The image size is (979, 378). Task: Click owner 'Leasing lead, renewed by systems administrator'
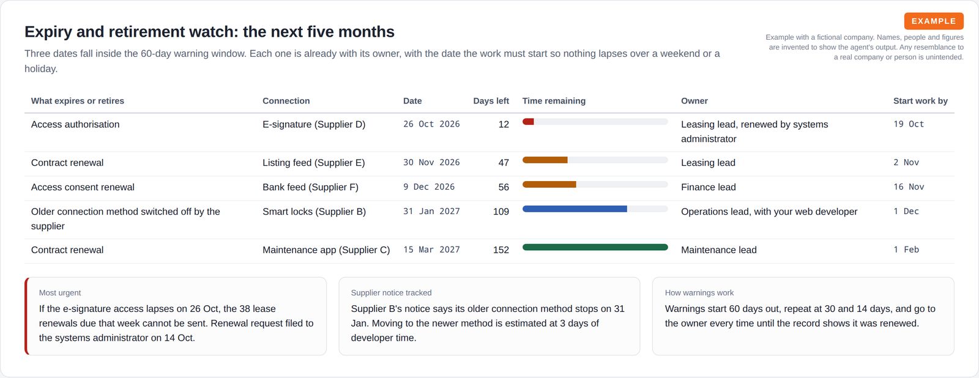754,132
